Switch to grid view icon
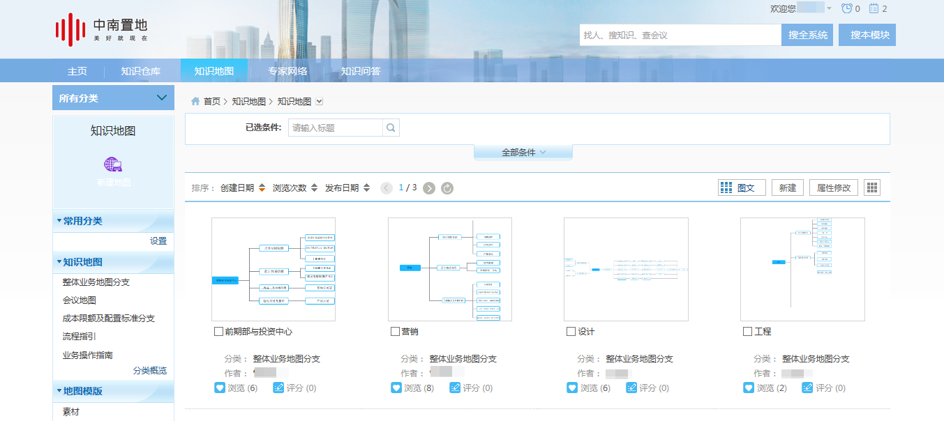 [x=871, y=187]
